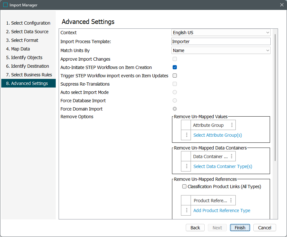Screen dimensions: 287x237
Task: Toggle Suppress Re-Translations checkbox
Action: tap(175, 84)
